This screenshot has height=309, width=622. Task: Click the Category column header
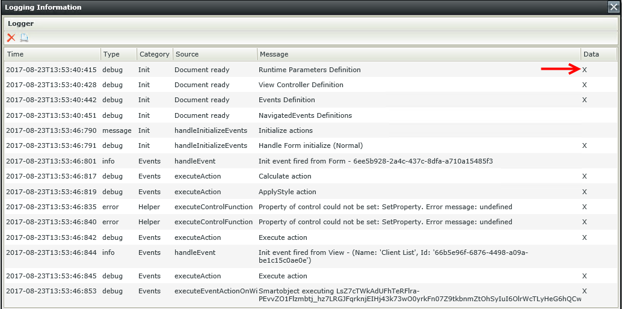pyautogui.click(x=154, y=54)
